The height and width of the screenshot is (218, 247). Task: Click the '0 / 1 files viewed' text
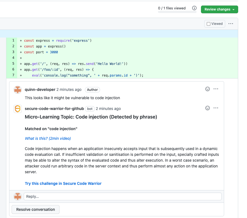coord(172,8)
